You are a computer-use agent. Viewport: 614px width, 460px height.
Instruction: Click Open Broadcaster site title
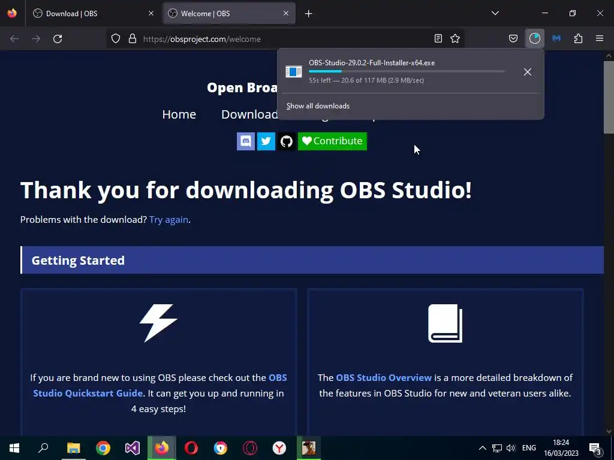[x=242, y=87]
